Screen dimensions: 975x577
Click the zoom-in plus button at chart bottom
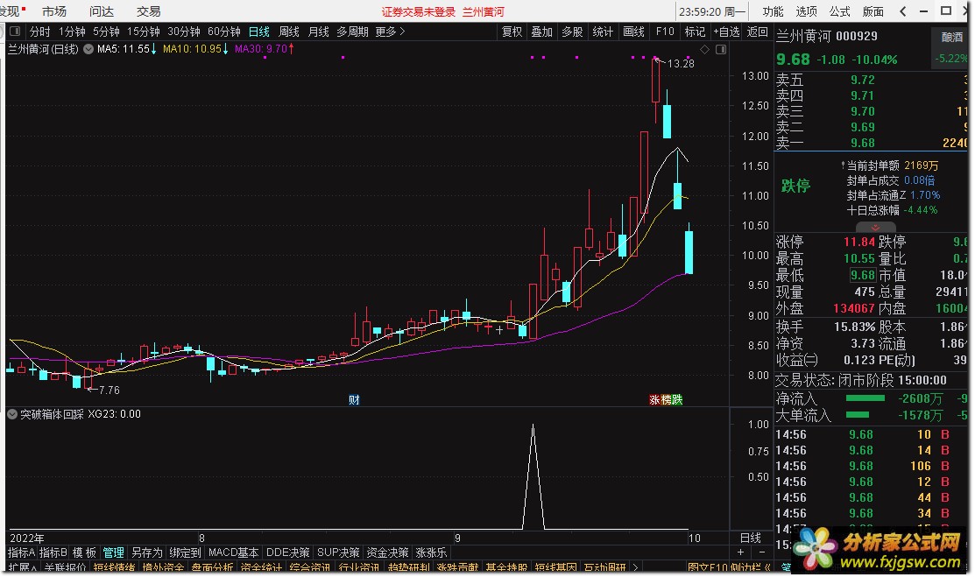740,552
